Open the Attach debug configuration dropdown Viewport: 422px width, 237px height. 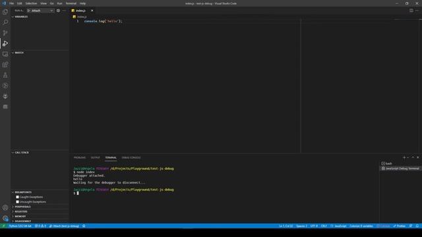point(40,11)
